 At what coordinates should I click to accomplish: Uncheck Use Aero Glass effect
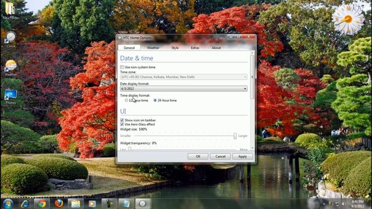tap(122, 124)
